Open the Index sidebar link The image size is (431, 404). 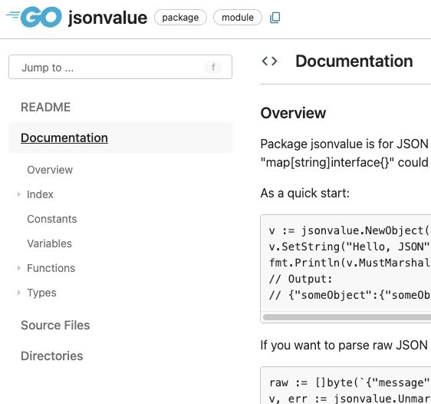tap(40, 194)
